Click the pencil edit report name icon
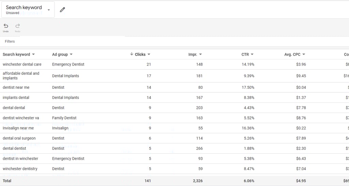349x186 pixels. tap(62, 10)
